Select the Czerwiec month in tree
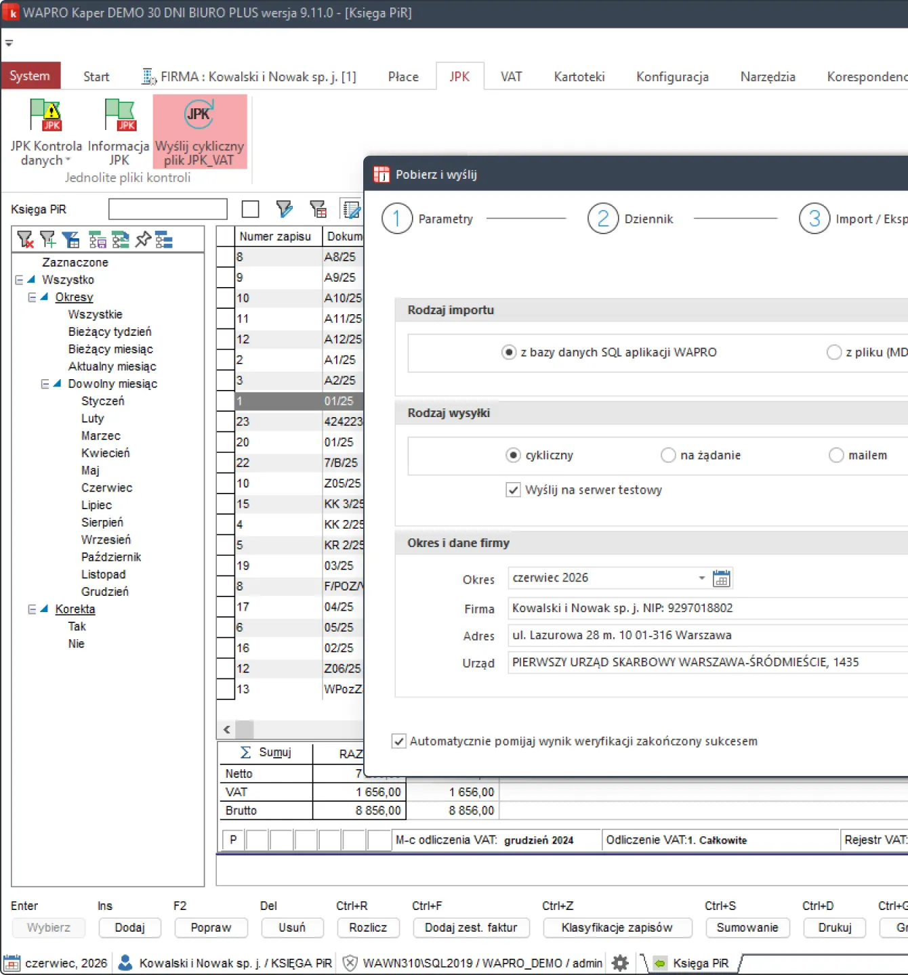The height and width of the screenshot is (975, 908). (x=107, y=487)
